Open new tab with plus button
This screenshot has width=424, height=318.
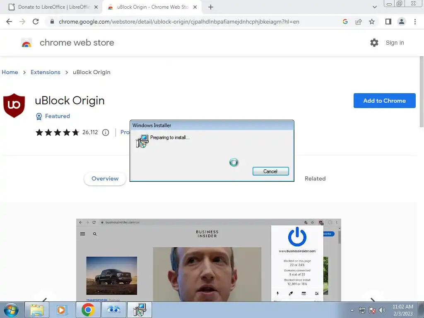click(x=211, y=7)
